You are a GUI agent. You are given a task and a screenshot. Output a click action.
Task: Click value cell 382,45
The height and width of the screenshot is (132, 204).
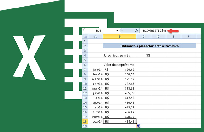point(120,84)
